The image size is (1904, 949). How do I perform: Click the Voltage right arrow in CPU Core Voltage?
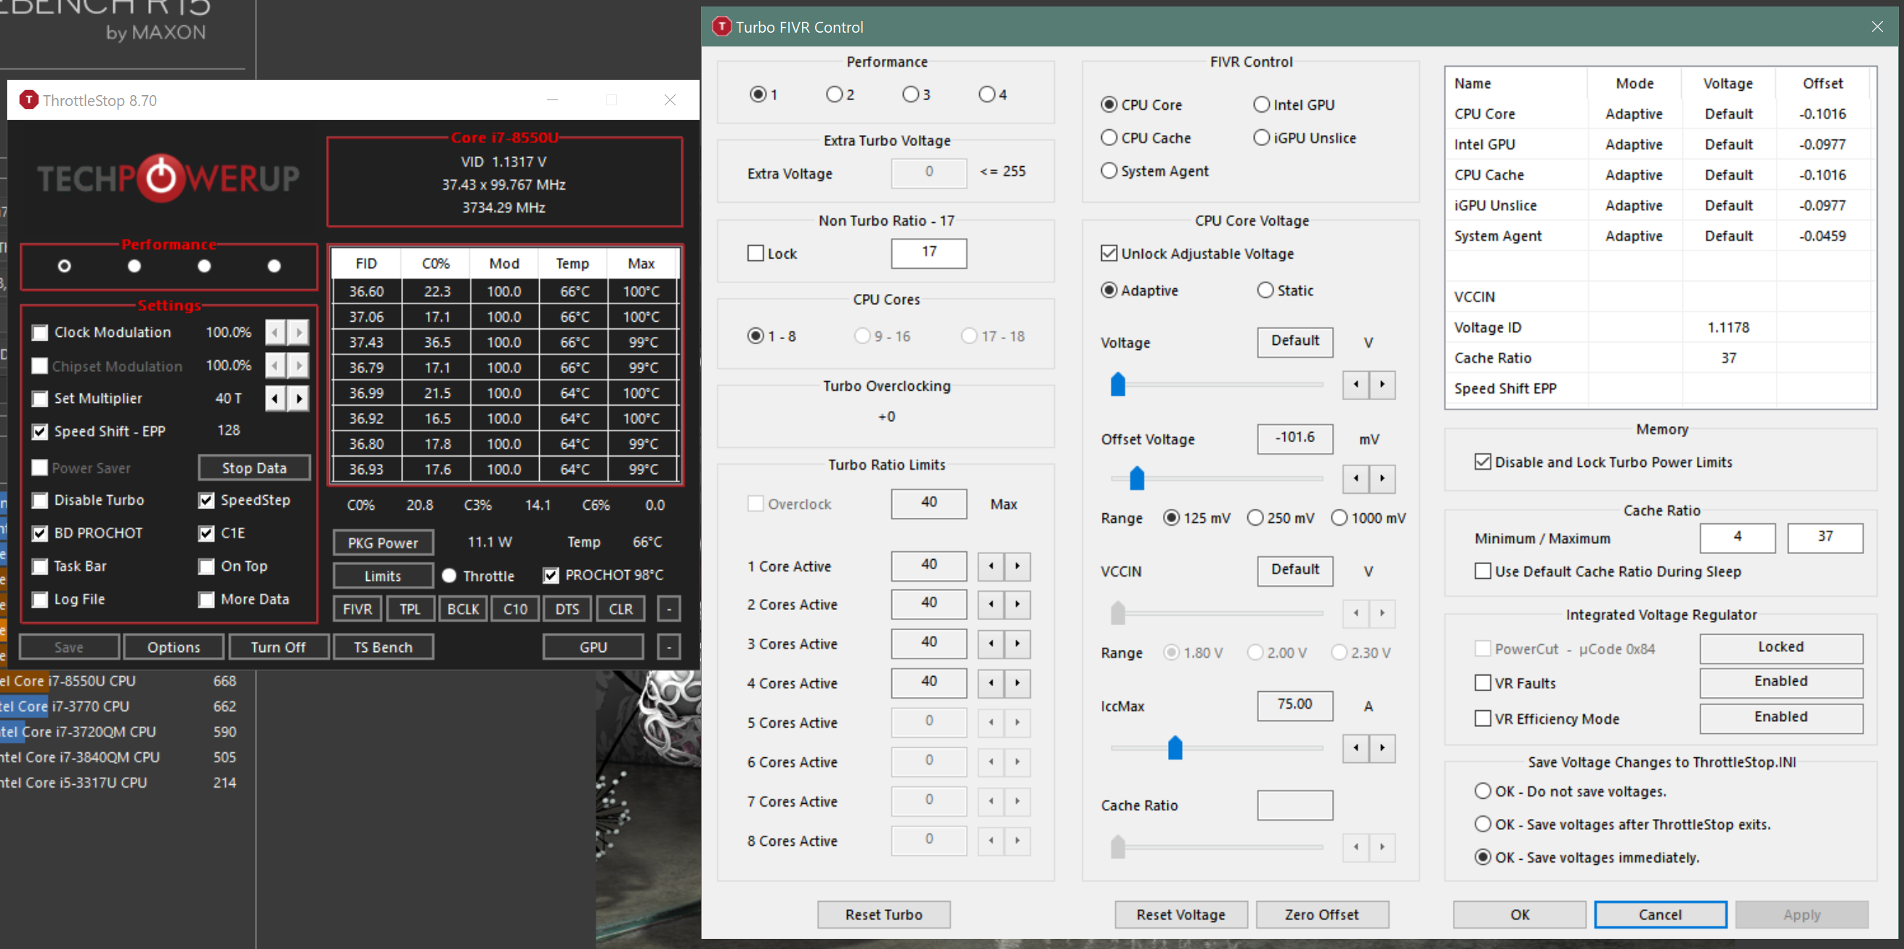coord(1382,384)
